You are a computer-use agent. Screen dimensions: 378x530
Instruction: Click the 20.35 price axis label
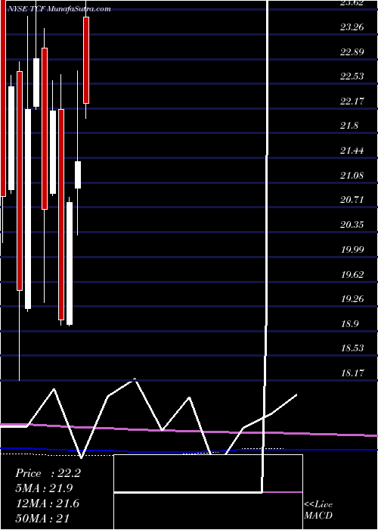pos(352,225)
